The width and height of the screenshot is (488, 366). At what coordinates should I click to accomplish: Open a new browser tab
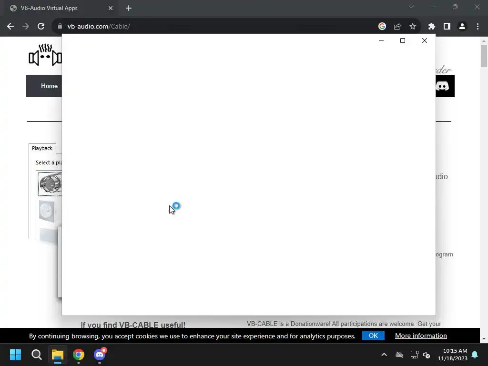[x=129, y=9]
